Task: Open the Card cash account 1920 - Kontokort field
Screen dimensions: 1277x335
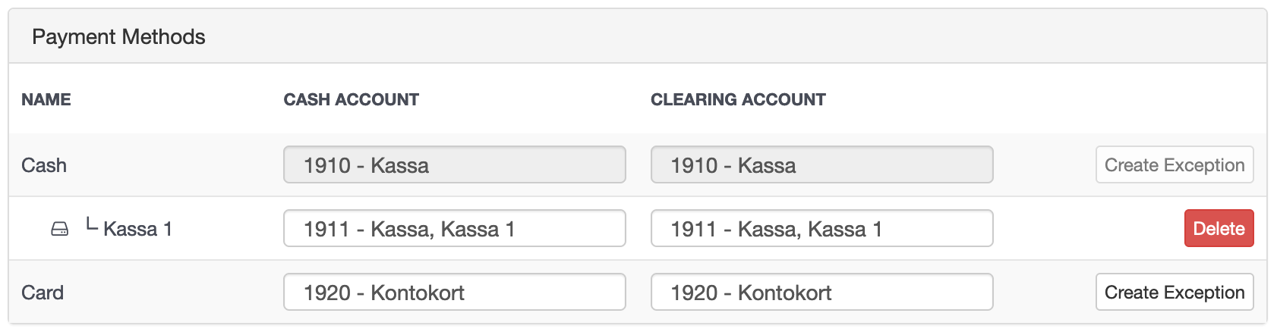Action: pyautogui.click(x=455, y=292)
